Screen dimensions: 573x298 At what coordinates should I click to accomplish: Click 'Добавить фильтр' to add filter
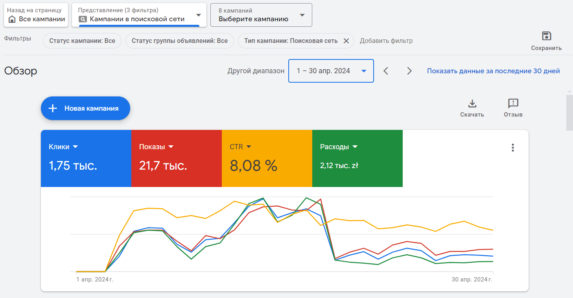pos(386,41)
